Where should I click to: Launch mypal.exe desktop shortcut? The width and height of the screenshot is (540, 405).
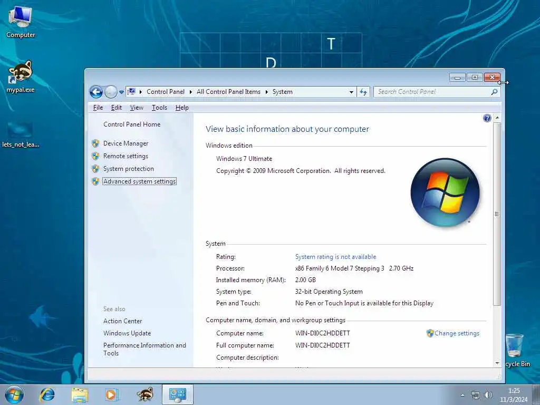tap(21, 76)
